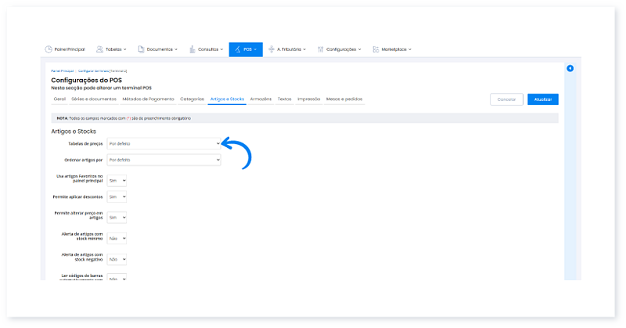The width and height of the screenshot is (626, 328).
Task: Switch to the Armazéns tab
Action: click(261, 99)
